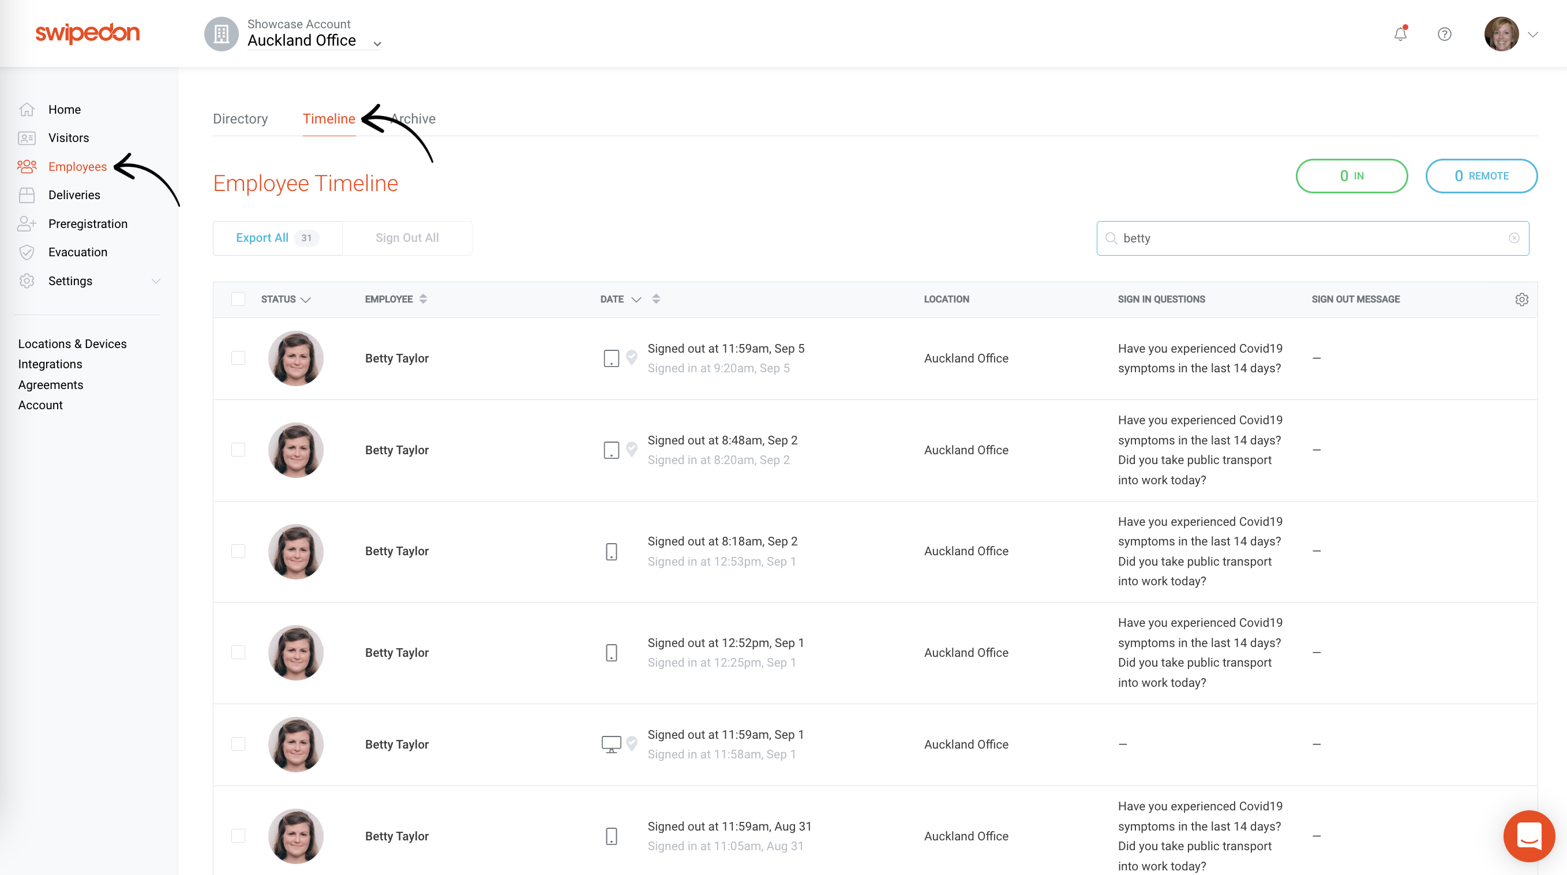Click the Visitors ID card icon

tap(27, 138)
